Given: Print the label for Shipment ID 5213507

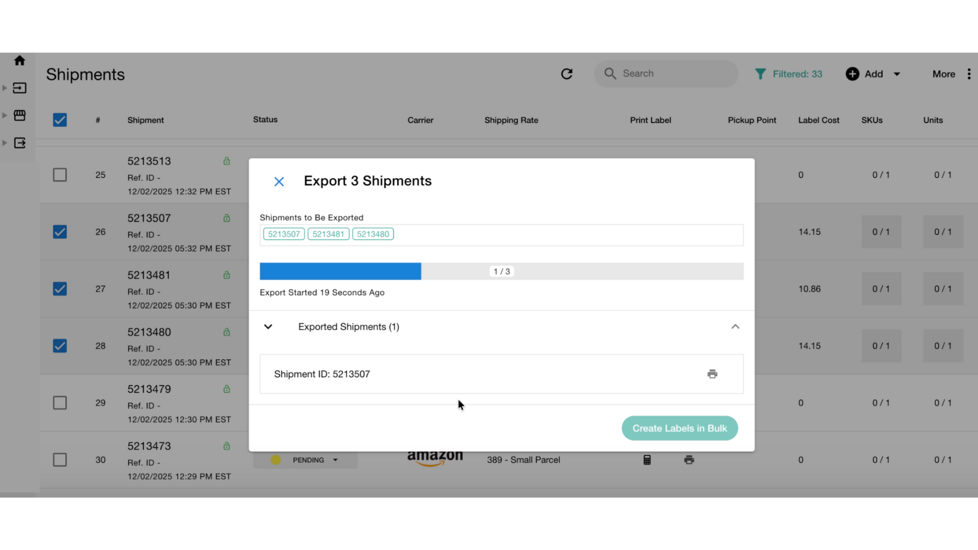Looking at the screenshot, I should tap(712, 374).
